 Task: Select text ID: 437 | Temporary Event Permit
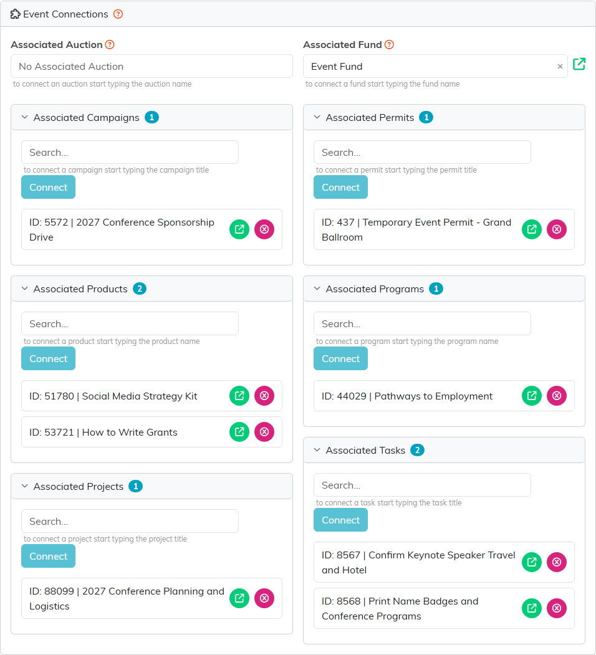tap(416, 230)
